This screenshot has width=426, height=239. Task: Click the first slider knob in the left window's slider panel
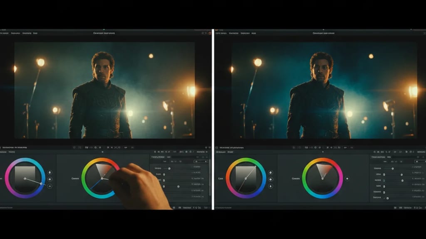[x=169, y=168]
